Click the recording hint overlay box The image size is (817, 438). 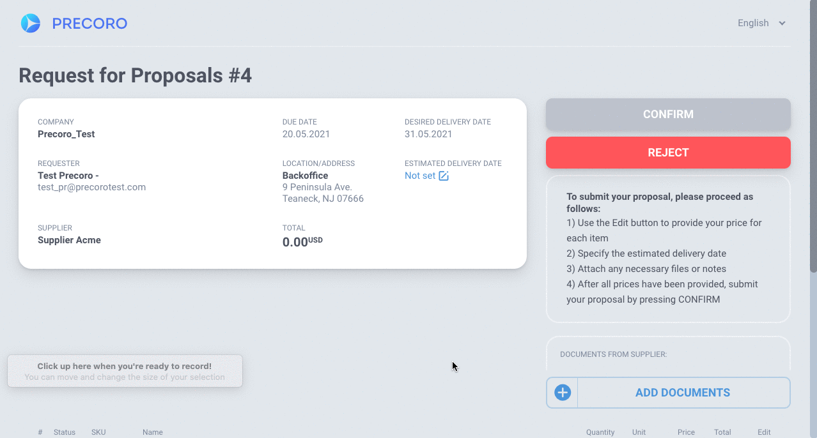coord(125,371)
